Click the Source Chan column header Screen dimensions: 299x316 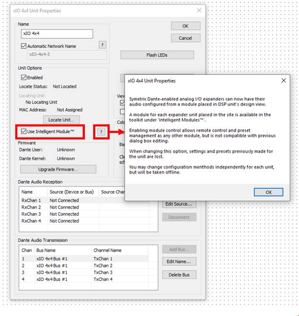click(112, 192)
